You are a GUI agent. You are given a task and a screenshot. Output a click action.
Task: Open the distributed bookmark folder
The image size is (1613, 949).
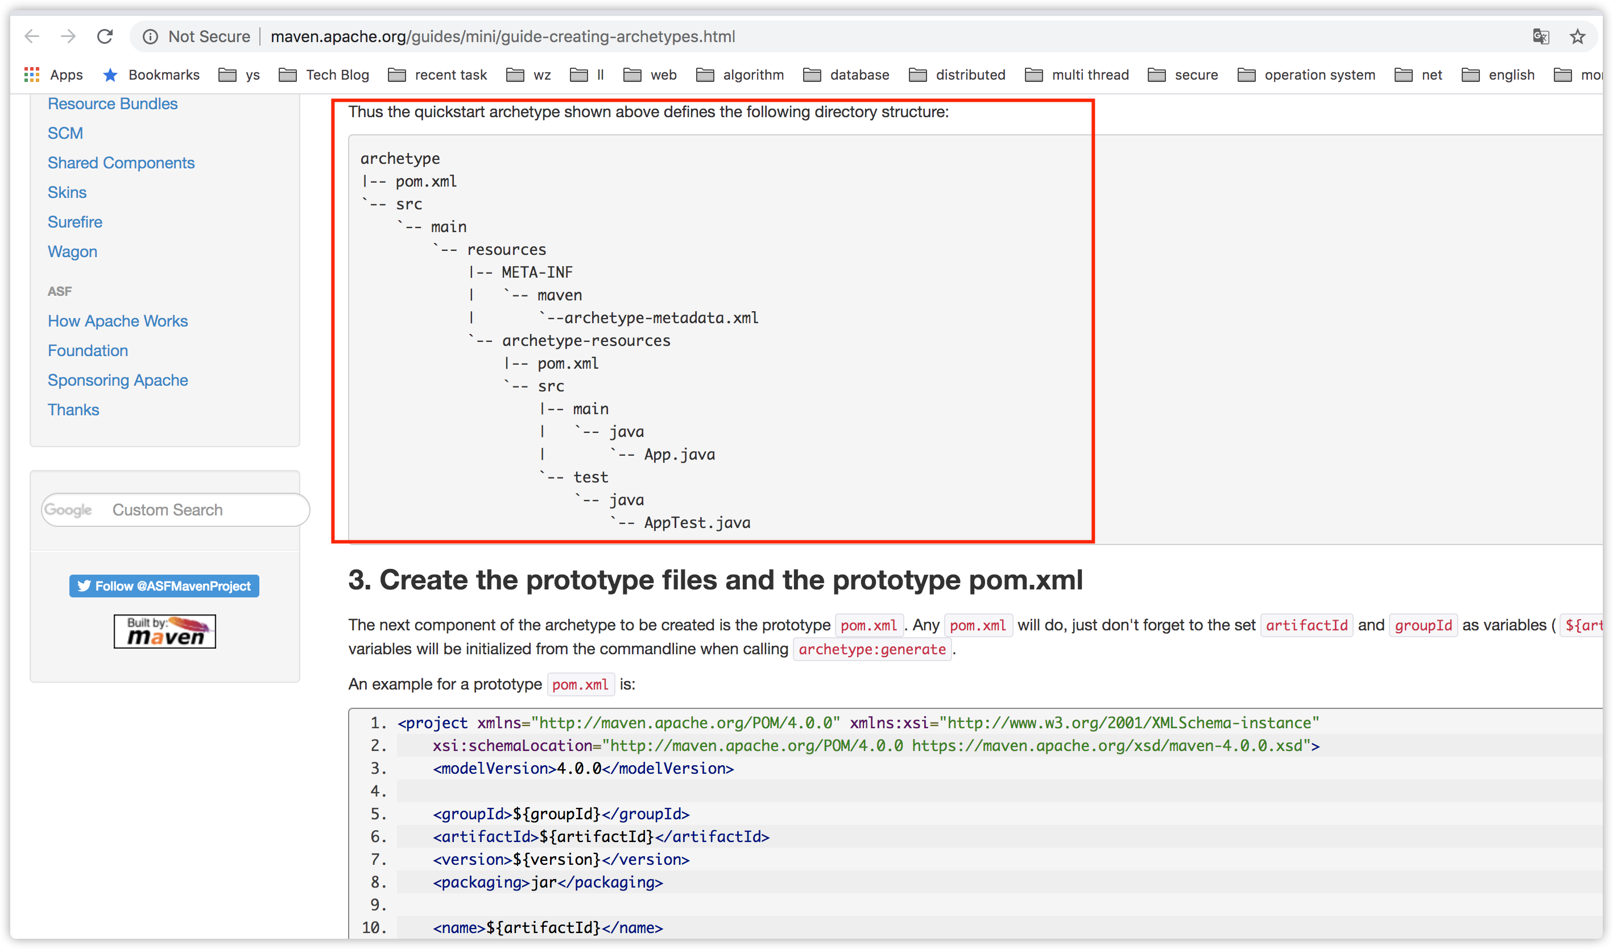pos(957,75)
